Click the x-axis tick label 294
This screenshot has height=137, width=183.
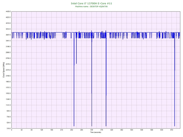82,130
